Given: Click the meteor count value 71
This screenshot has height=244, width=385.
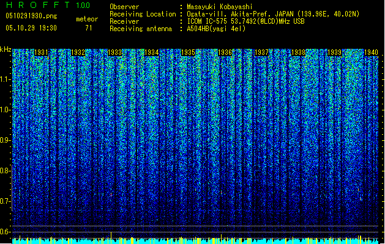Looking at the screenshot, I should 89,28.
